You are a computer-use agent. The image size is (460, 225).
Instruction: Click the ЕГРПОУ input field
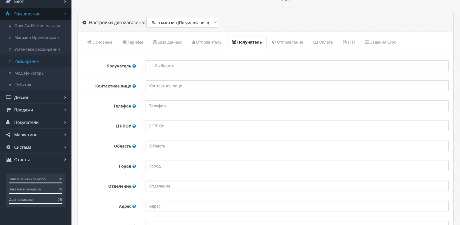[x=297, y=126]
